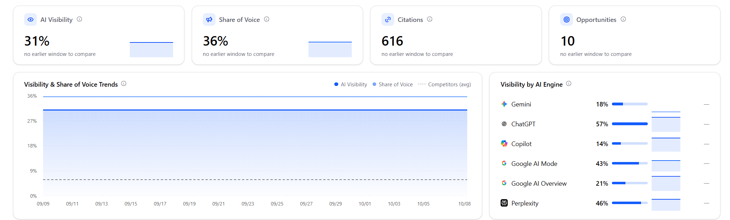Click the Opportunities target icon
The image size is (730, 220).
click(x=567, y=19)
